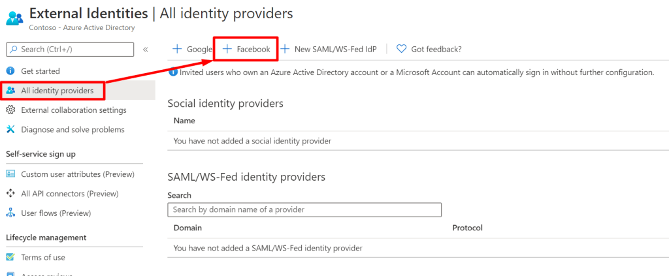Open External collaboration settings page
Image resolution: width=669 pixels, height=276 pixels.
click(x=74, y=110)
